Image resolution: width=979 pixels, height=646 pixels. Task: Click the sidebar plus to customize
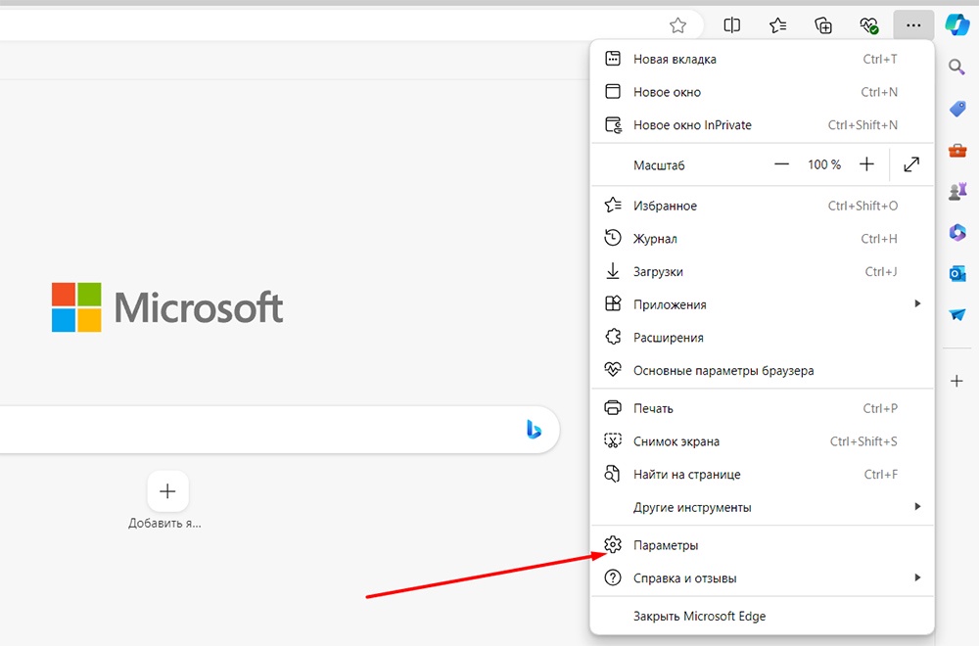point(956,381)
